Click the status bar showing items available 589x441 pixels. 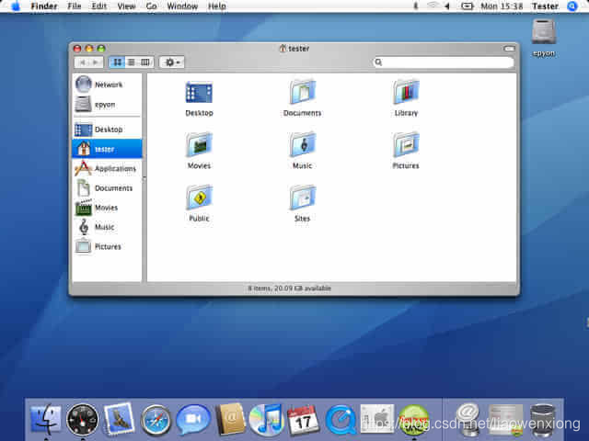tap(289, 288)
